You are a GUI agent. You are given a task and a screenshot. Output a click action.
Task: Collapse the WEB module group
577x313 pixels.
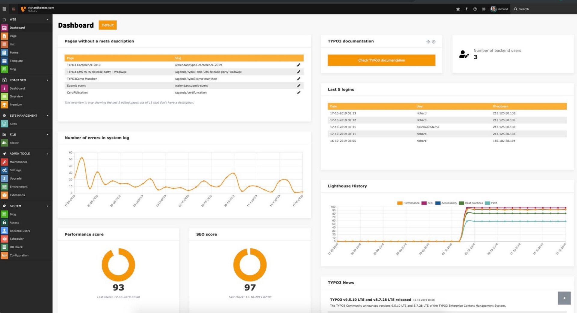click(26, 20)
